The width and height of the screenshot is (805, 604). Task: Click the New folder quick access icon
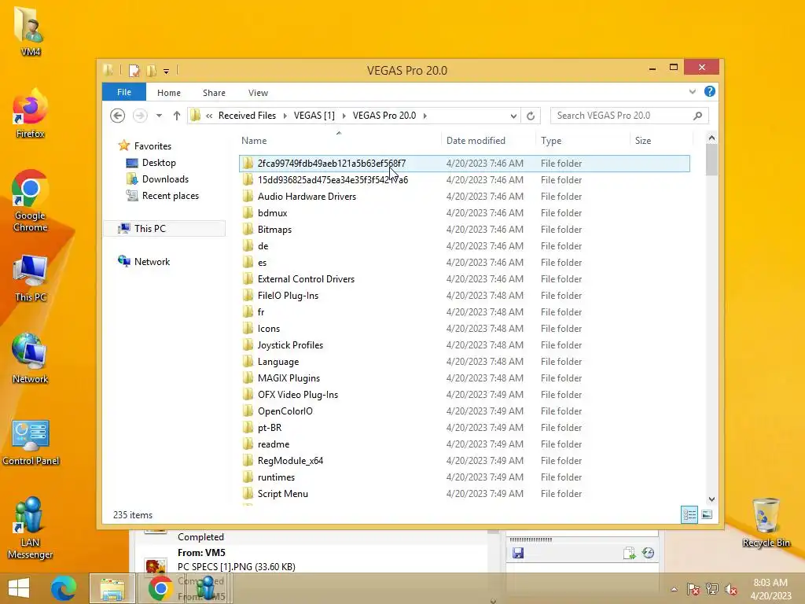point(152,70)
